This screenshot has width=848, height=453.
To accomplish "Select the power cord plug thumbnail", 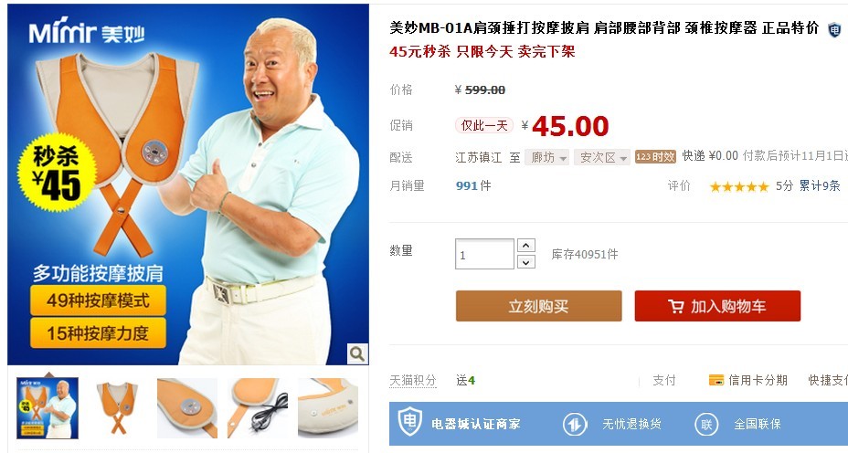I will point(258,408).
